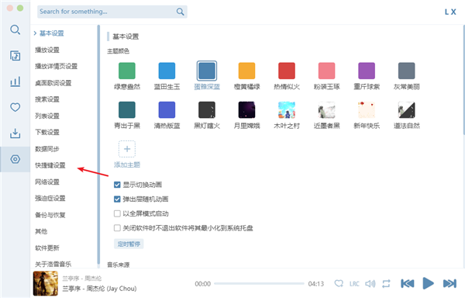Screen dimensions: 465x298
Task: Check the minimize to system tray option
Action: coord(117,227)
